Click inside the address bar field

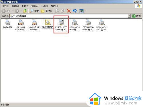click(x=69, y=16)
